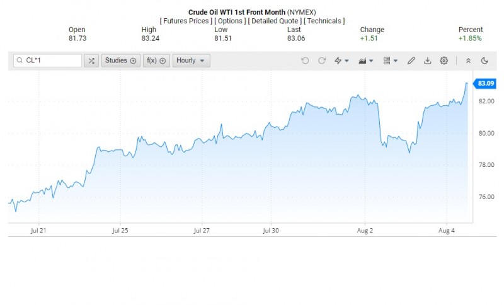The height and width of the screenshot is (305, 504).
Task: Open the f(x) expressions button
Action: (156, 60)
